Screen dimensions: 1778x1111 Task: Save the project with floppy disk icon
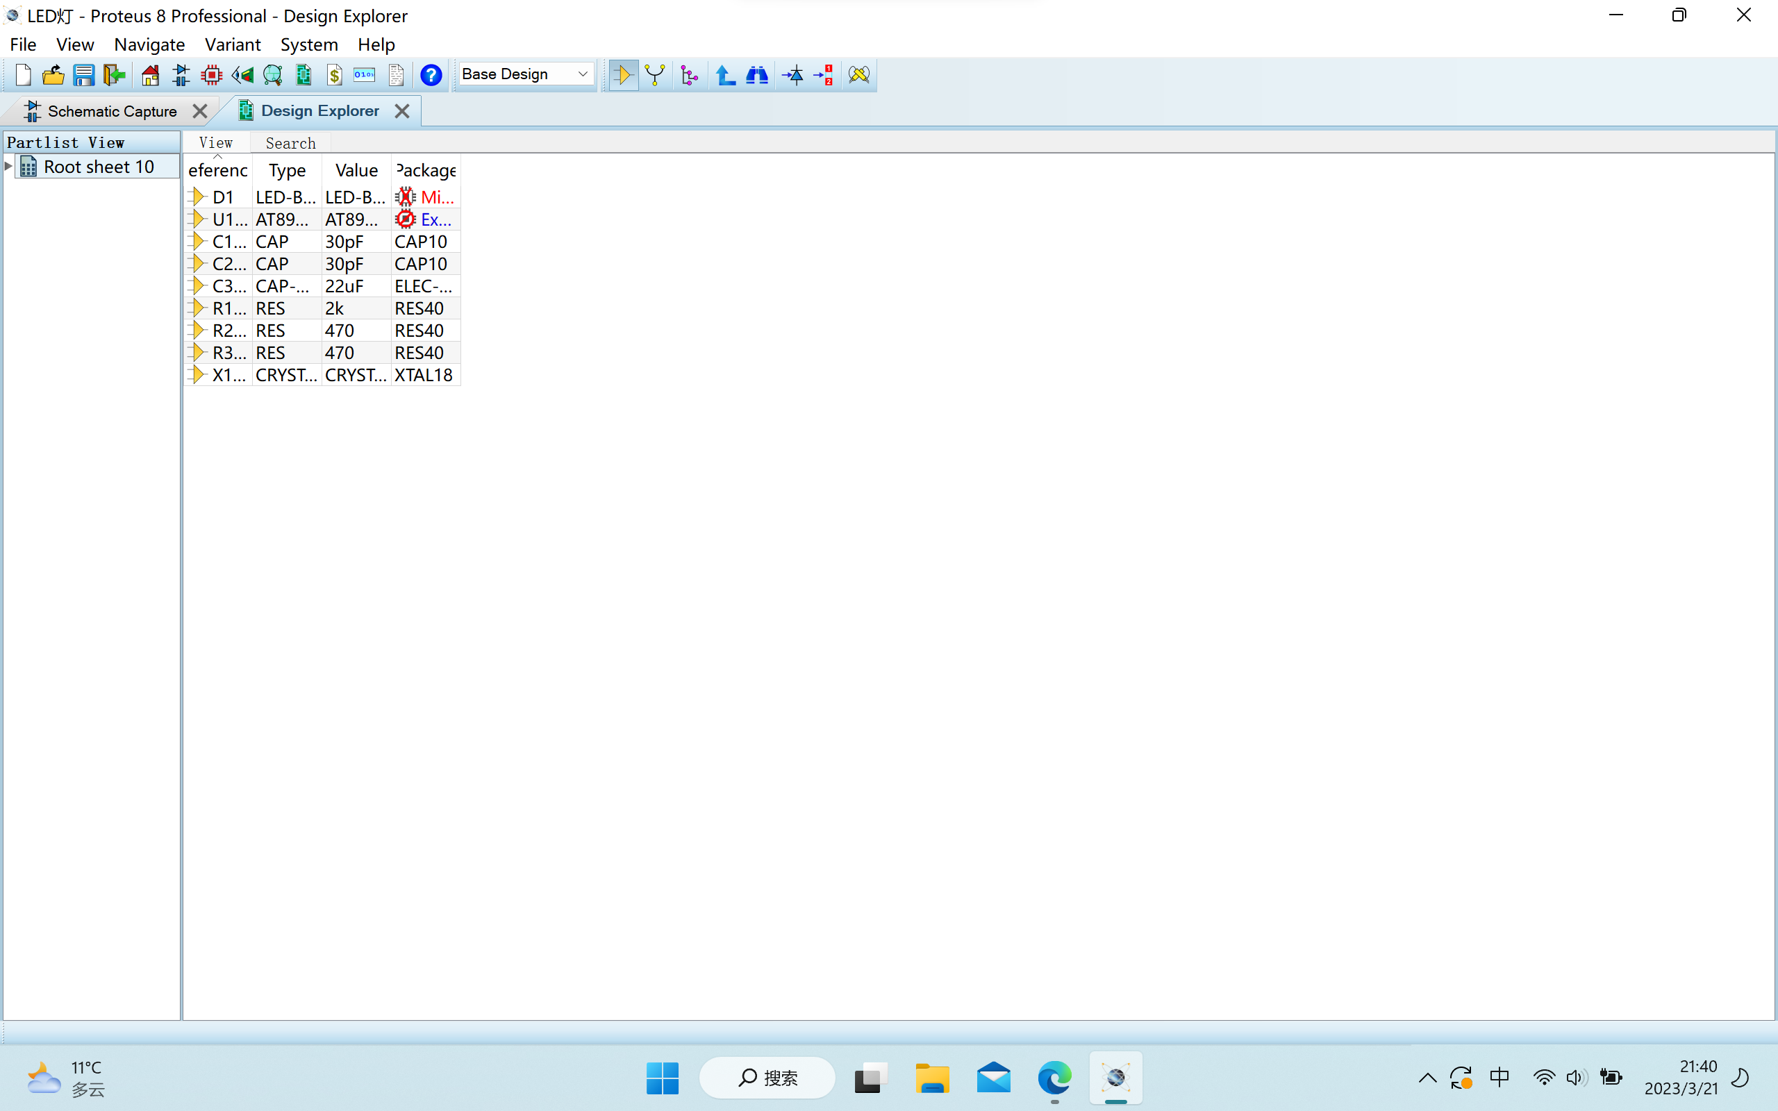tap(84, 74)
